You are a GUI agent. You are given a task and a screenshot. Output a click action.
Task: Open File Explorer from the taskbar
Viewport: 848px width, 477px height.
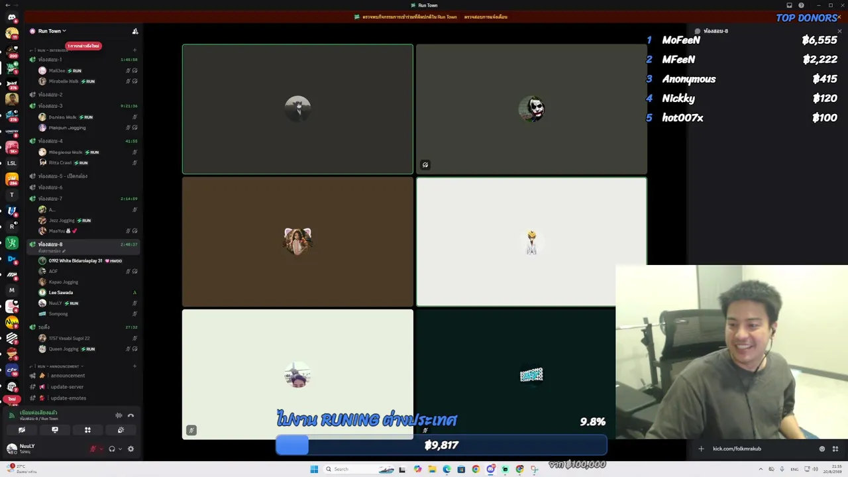pyautogui.click(x=432, y=469)
